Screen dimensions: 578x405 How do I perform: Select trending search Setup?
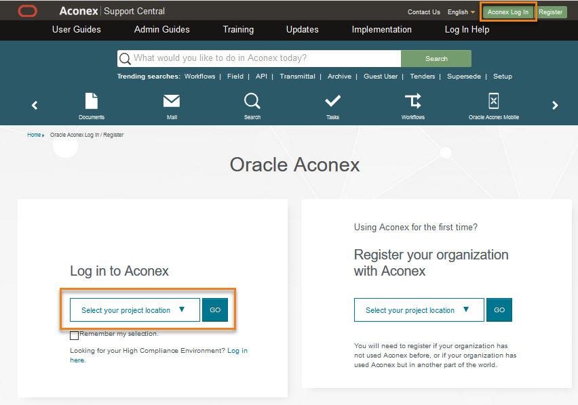pos(503,76)
